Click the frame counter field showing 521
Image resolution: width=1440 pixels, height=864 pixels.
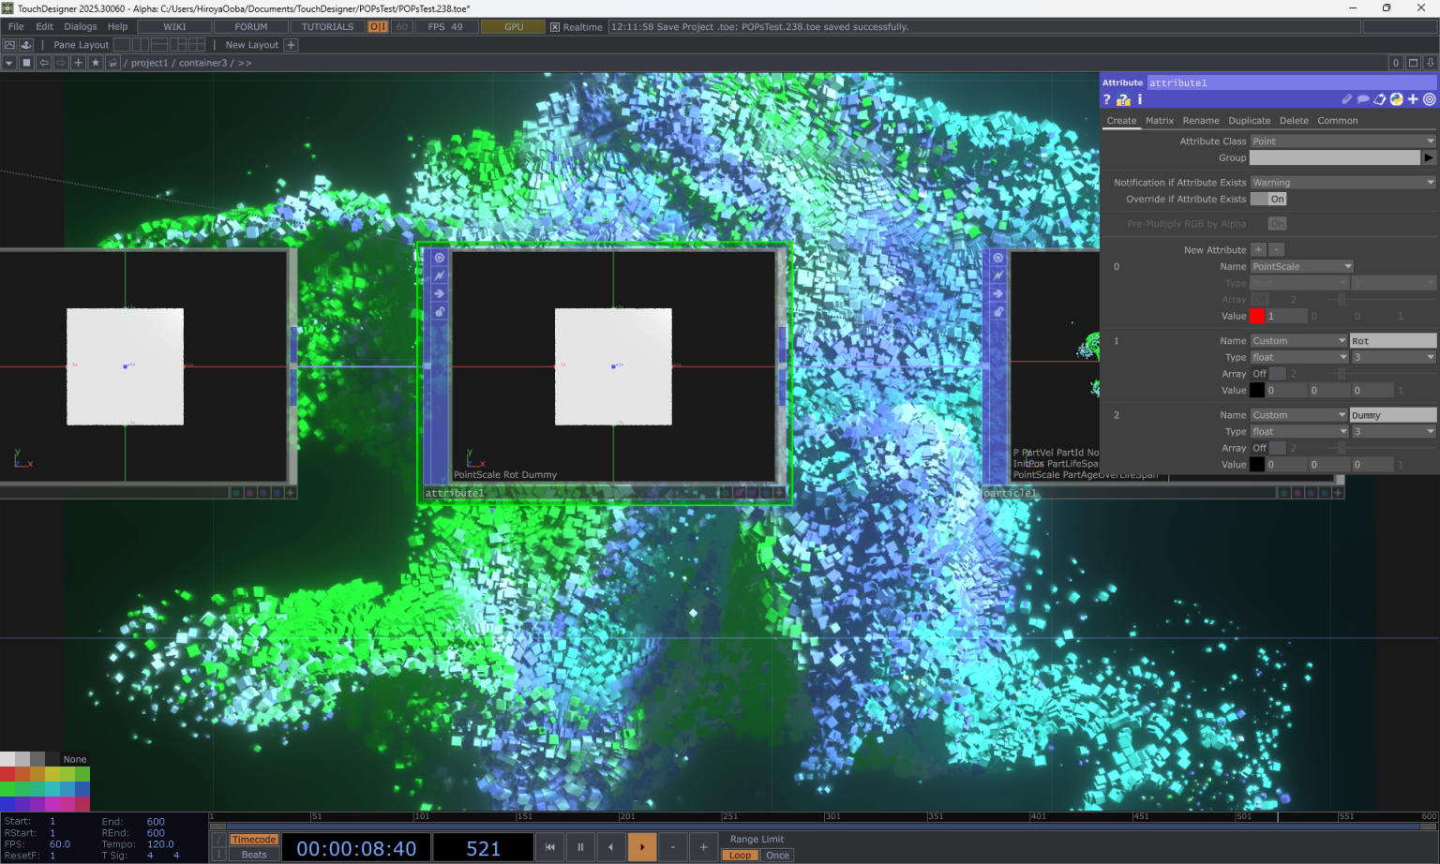click(483, 847)
